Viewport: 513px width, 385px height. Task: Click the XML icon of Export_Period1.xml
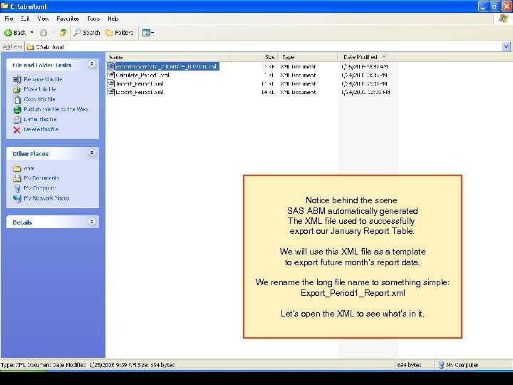tap(111, 92)
